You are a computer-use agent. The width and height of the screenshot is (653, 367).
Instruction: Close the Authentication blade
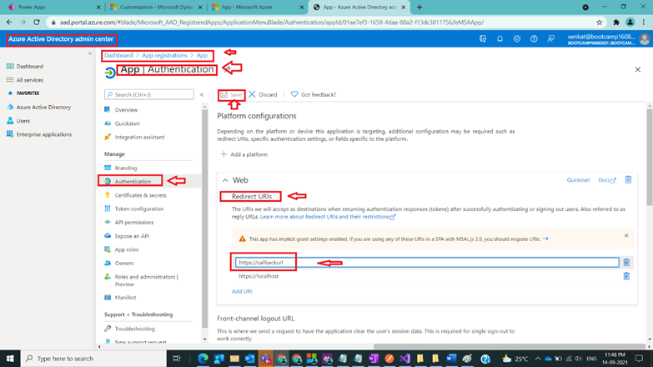pyautogui.click(x=638, y=69)
